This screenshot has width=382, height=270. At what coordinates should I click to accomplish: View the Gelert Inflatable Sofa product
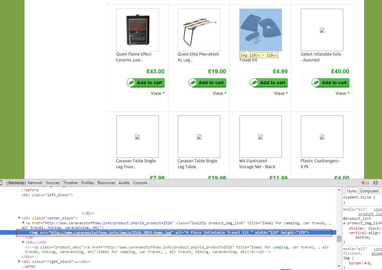coord(342,93)
